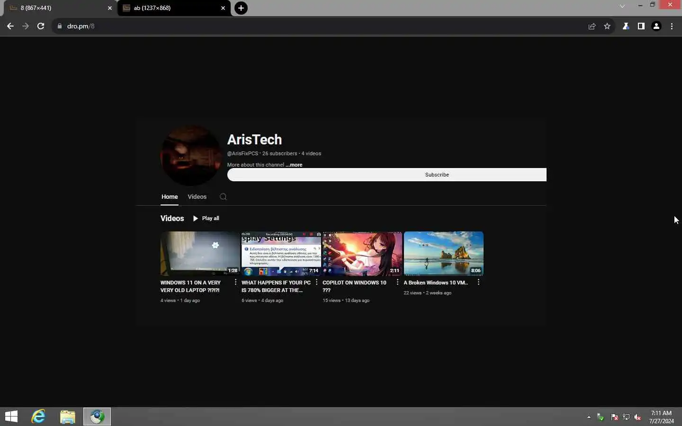The image size is (682, 426).
Task: Open more options for Windows 11 laptop video
Action: pos(235,282)
